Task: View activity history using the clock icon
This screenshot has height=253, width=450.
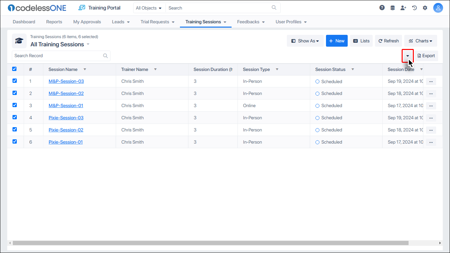Action: click(x=414, y=7)
